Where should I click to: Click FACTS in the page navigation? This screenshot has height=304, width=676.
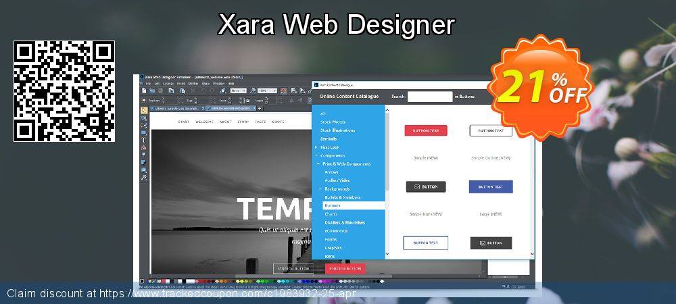260,122
